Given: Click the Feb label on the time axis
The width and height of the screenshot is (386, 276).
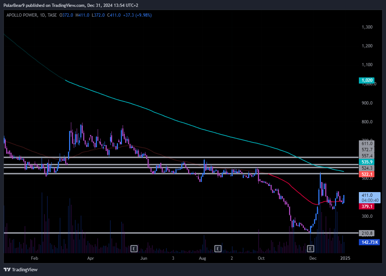Looking at the screenshot, I should click(34, 258).
